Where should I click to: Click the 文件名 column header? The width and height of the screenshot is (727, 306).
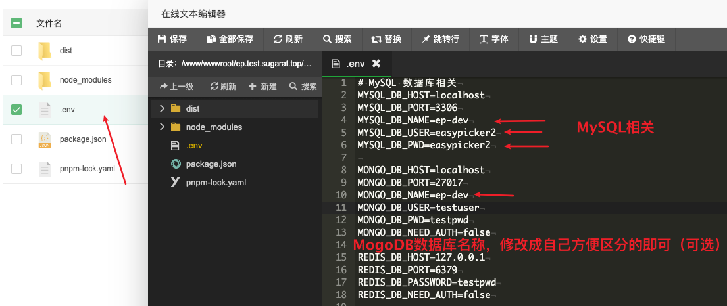(x=49, y=23)
